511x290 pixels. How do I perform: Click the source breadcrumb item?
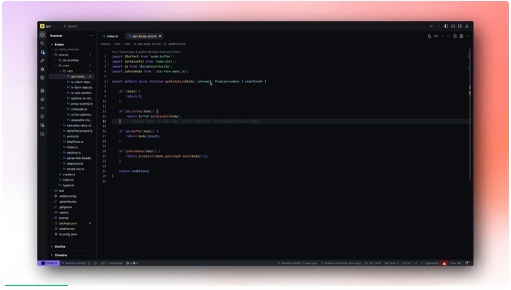(105, 44)
